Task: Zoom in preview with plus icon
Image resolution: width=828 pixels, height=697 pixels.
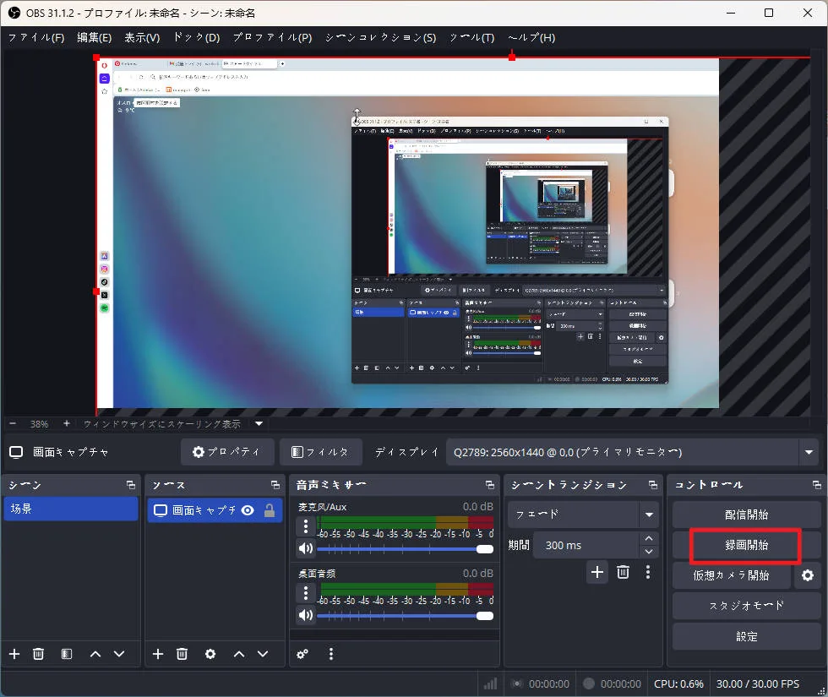Action: (x=67, y=423)
